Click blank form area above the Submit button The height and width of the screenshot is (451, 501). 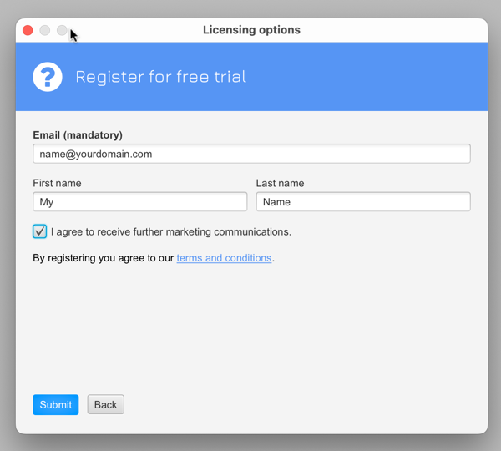250,334
